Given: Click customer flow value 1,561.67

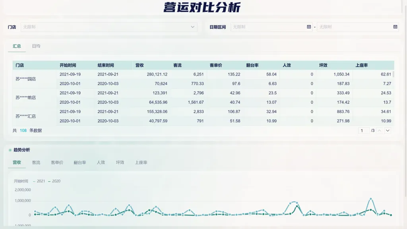Looking at the screenshot, I should pos(196,102).
